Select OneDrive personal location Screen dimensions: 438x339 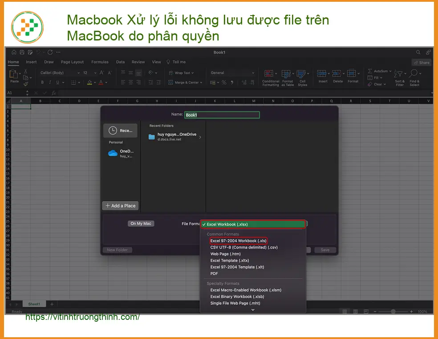coord(121,153)
